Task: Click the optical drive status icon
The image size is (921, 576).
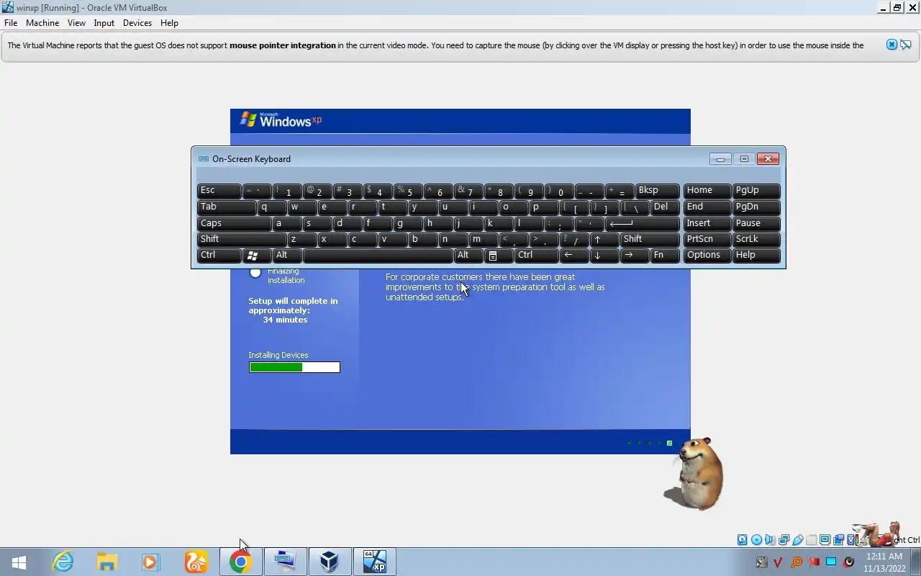Action: 756,540
